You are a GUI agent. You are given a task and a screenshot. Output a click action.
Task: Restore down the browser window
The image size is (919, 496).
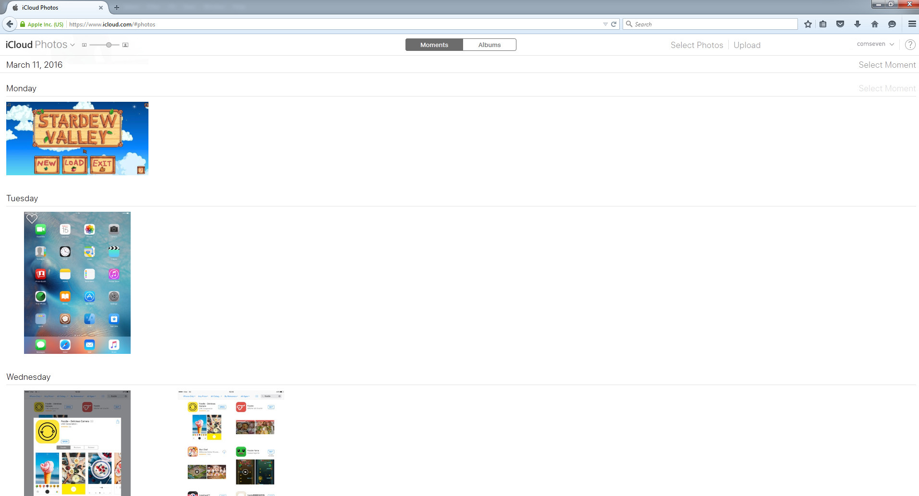[891, 4]
